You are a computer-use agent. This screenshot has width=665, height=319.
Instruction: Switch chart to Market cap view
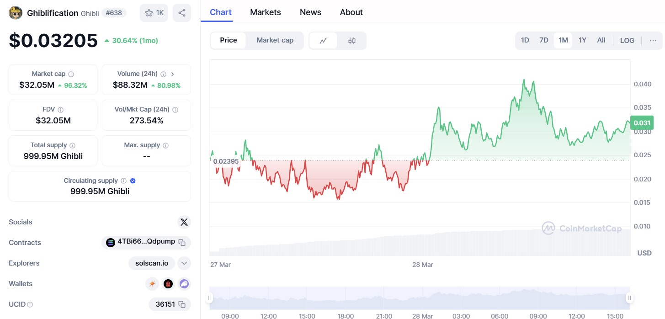[x=275, y=40]
